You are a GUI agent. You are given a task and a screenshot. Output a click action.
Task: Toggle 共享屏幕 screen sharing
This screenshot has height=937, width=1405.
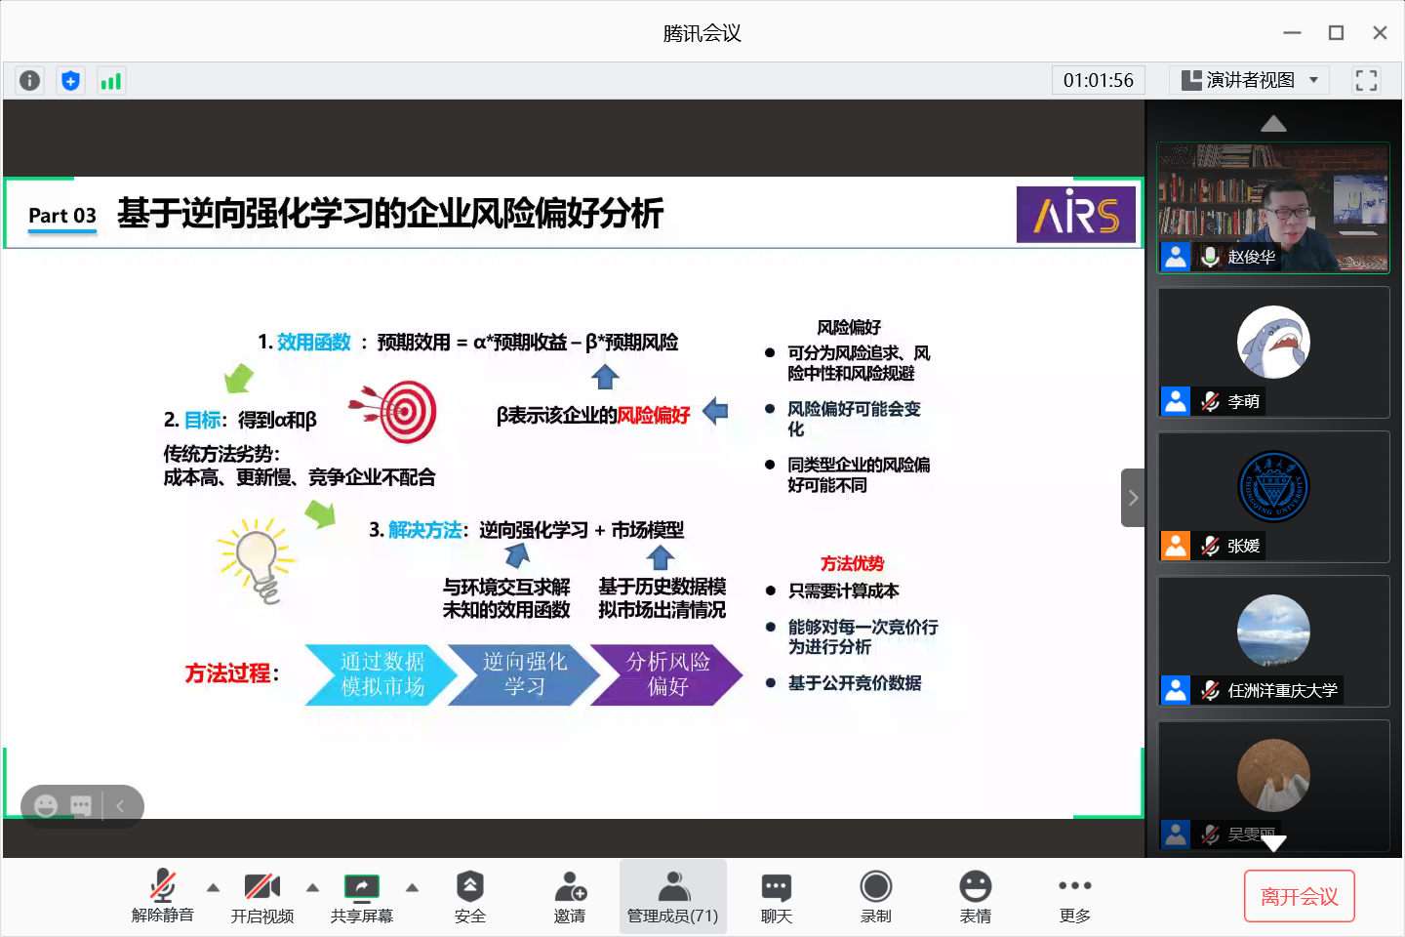point(361,896)
